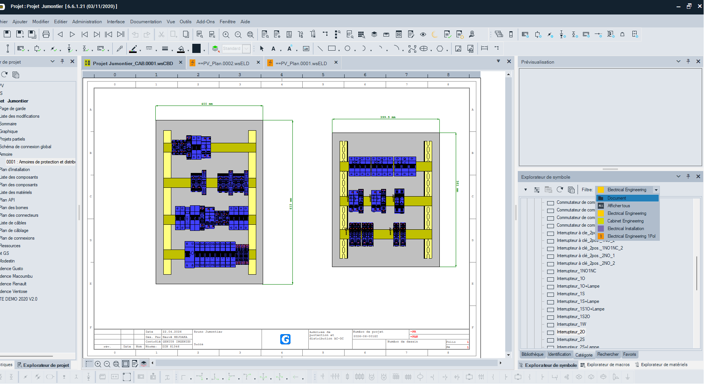Open the Add-Ons menu
Viewport: 704px width, 384px height.
coord(206,22)
